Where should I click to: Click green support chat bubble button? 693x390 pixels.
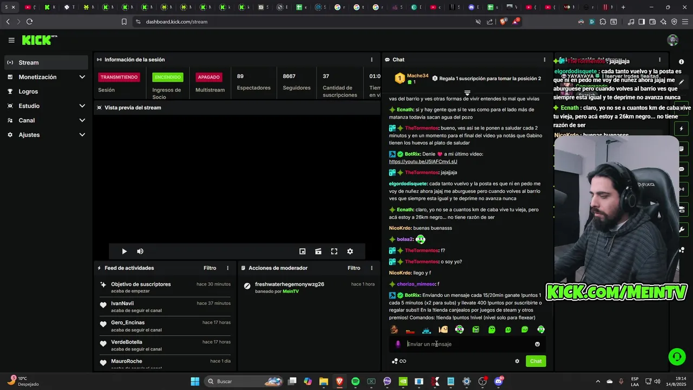[x=676, y=356]
